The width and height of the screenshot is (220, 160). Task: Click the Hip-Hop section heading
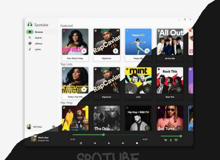(66, 103)
